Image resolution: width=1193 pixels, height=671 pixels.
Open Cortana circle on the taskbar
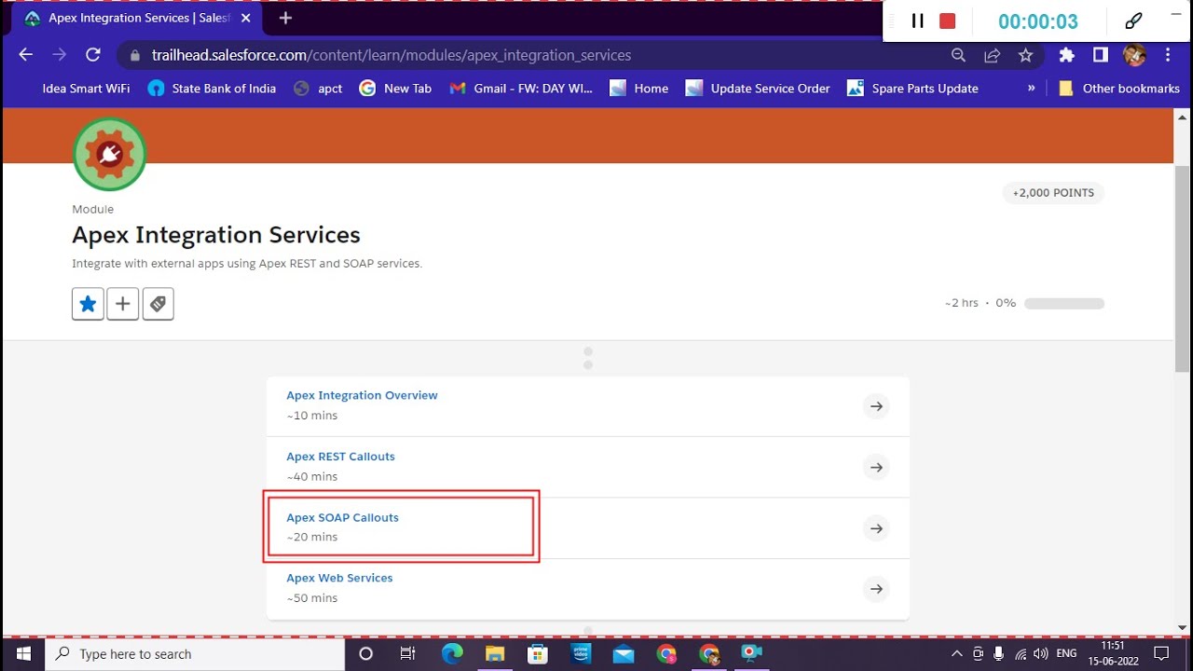click(x=366, y=654)
